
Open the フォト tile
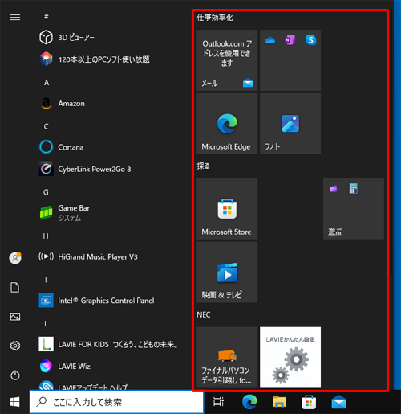pyautogui.click(x=290, y=124)
